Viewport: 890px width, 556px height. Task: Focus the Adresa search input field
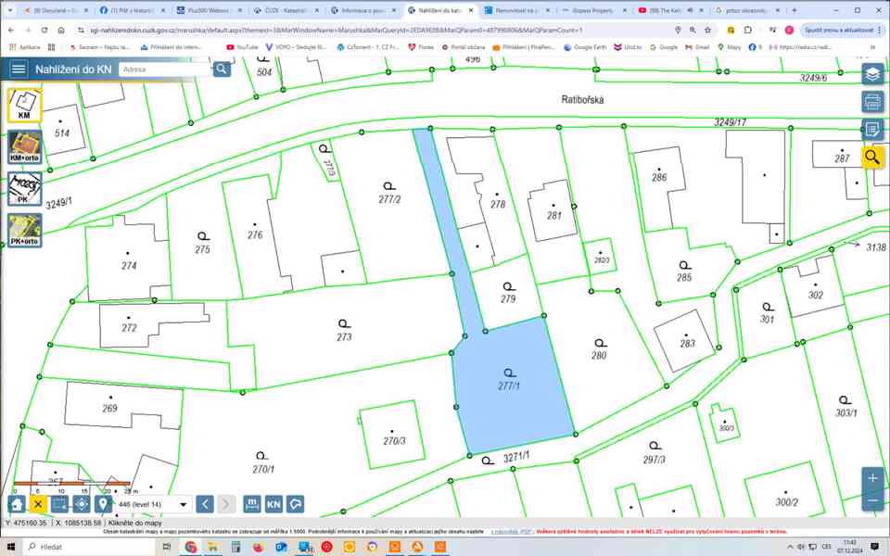pos(165,69)
